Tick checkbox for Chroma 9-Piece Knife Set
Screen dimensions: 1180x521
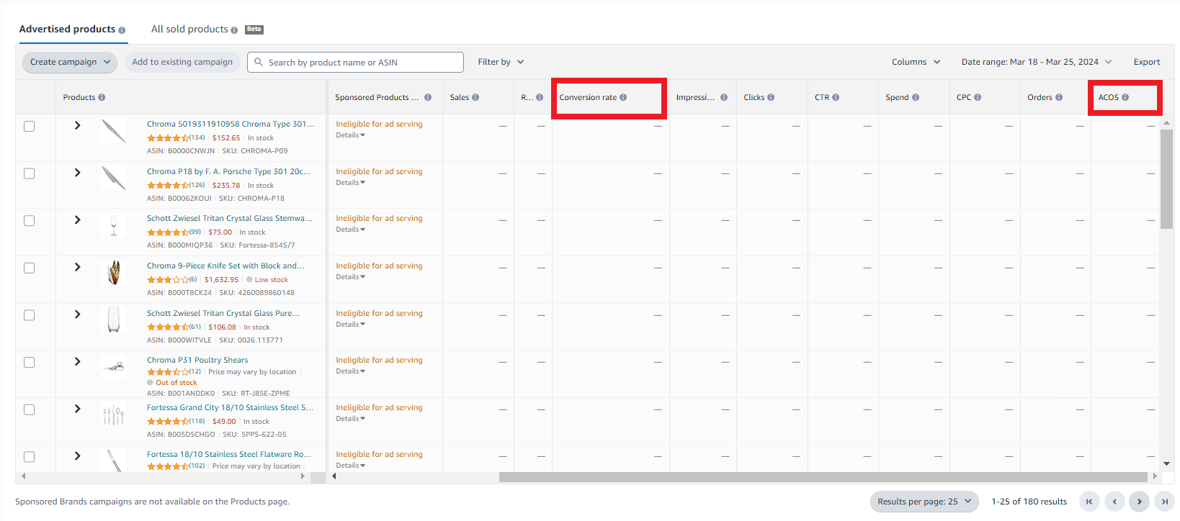point(30,268)
